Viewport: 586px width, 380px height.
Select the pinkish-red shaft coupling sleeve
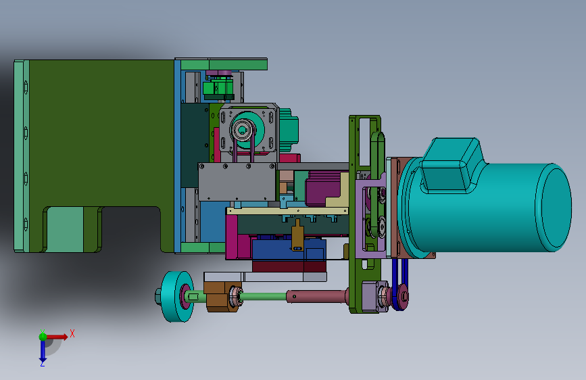point(317,297)
